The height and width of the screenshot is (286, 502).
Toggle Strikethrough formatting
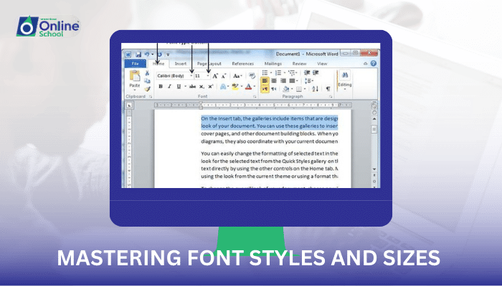192,87
